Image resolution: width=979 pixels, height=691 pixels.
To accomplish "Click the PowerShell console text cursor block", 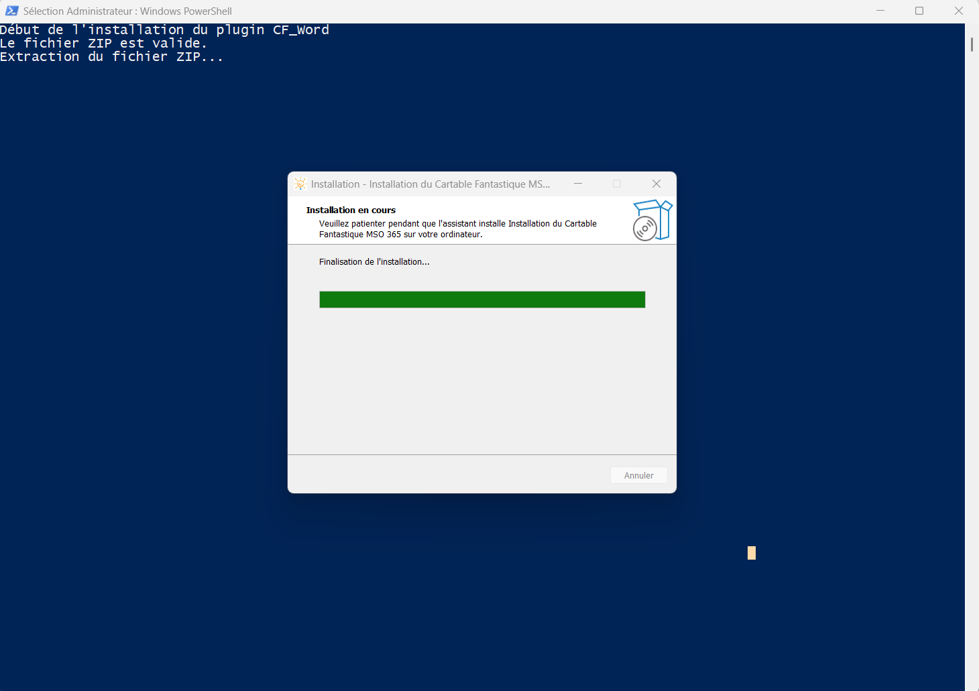I will 752,553.
